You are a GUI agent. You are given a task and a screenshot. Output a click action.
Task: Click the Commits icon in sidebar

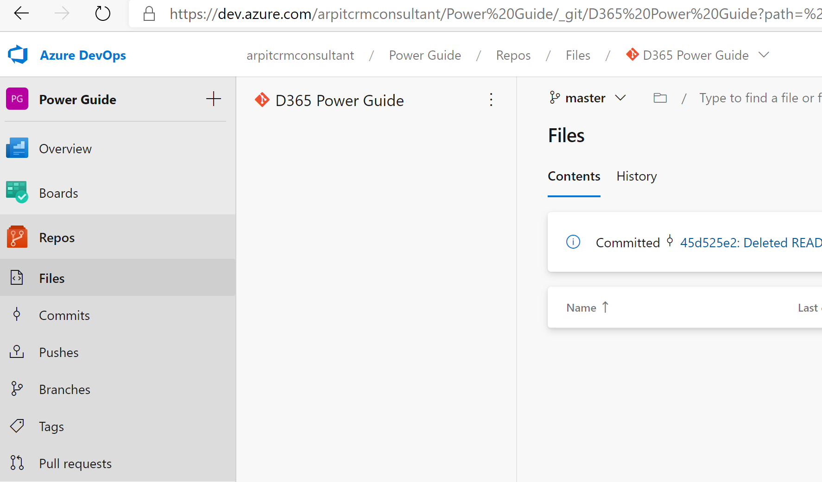[17, 314]
